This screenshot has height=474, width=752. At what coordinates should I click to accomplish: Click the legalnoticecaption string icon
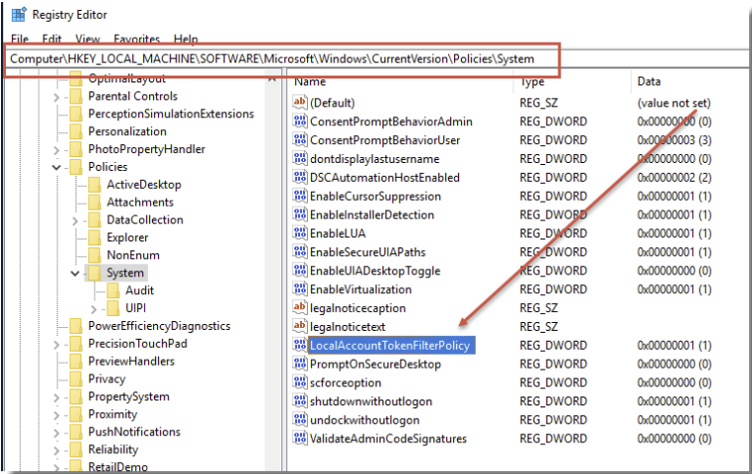point(300,307)
